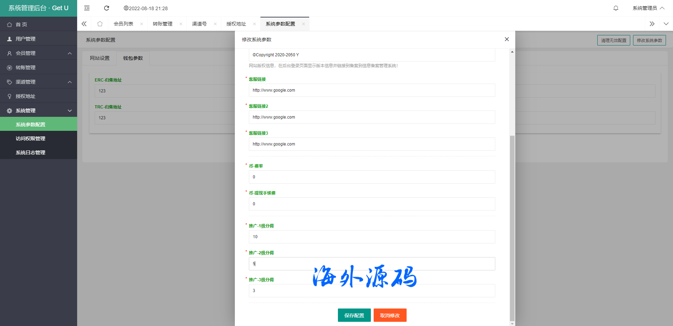Click the refresh icon in the top bar

point(107,8)
